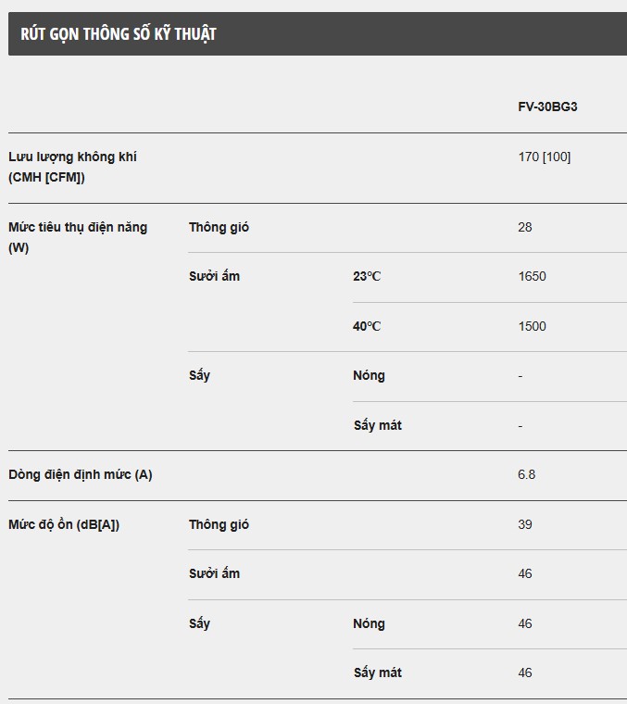Click the ventilation power value 28

point(525,227)
